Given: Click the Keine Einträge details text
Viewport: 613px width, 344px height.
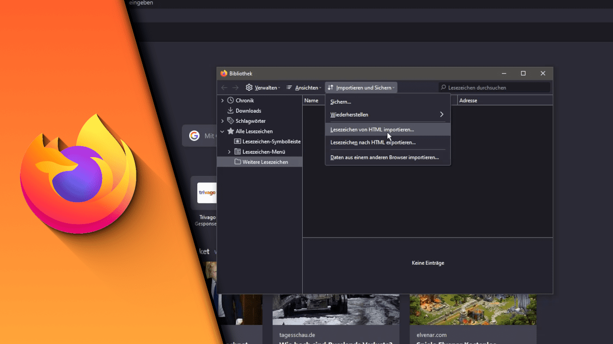Looking at the screenshot, I should tap(428, 263).
